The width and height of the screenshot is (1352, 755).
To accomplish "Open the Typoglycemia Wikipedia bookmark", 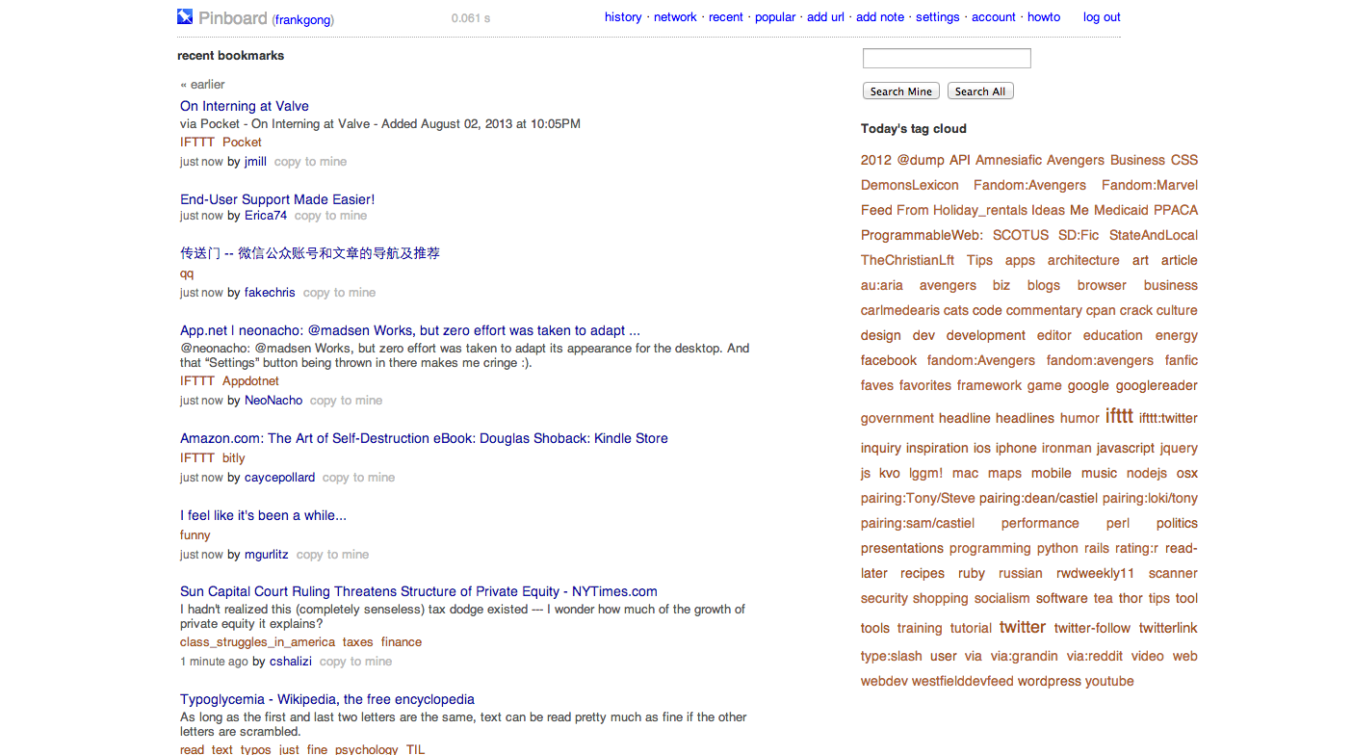I will 327,699.
